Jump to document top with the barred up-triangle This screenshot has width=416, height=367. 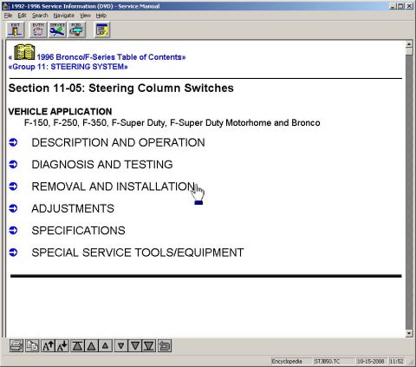(x=77, y=345)
